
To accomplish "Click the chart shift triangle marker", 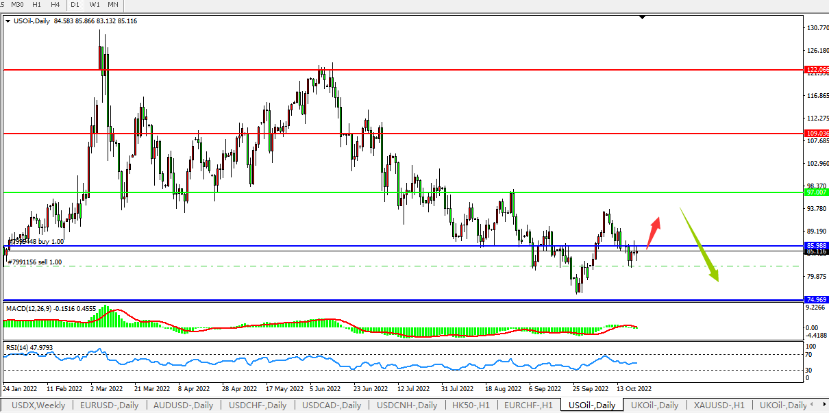I will [642, 16].
